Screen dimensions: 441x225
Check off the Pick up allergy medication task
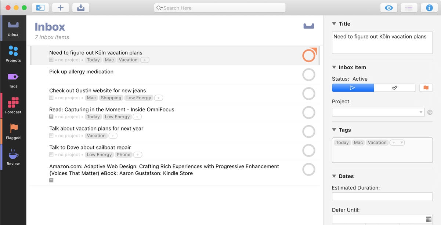(309, 74)
